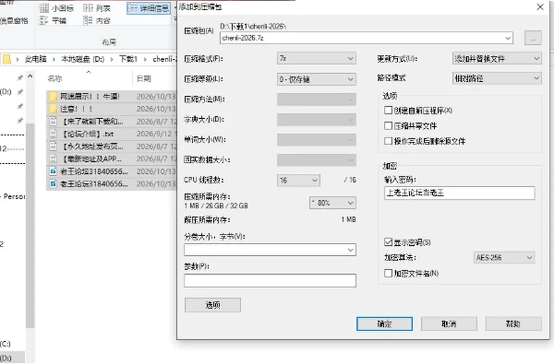The width and height of the screenshot is (554, 364).
Task: Expand the chevron after 此电脑 in breadcrumb
Action: tap(54, 59)
